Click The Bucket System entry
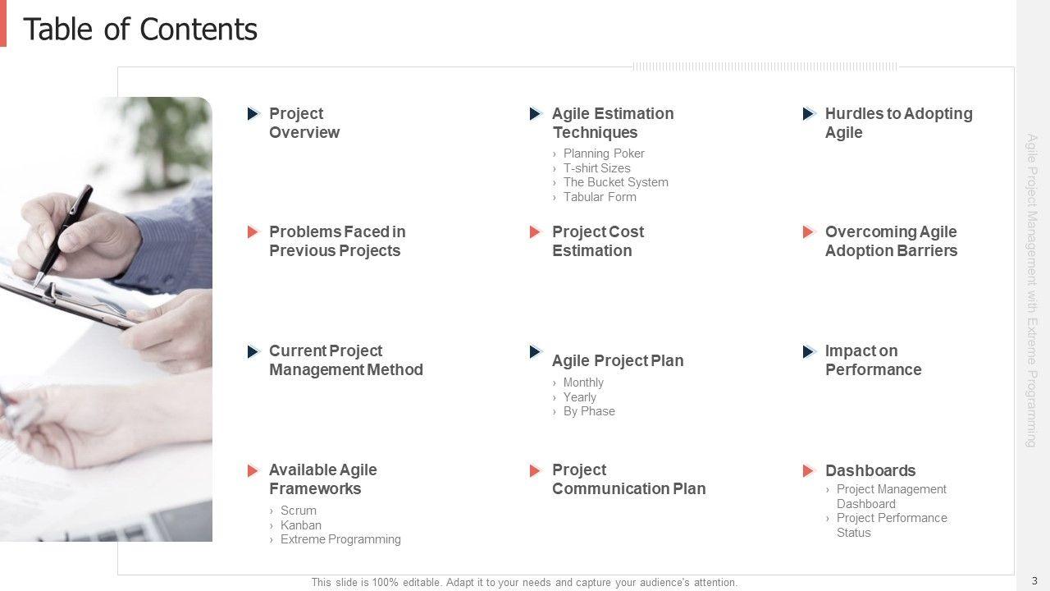Image resolution: width=1050 pixels, height=591 pixels. [615, 182]
